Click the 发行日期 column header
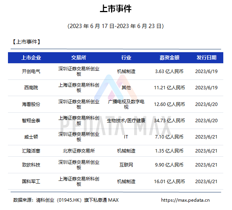 (206, 58)
